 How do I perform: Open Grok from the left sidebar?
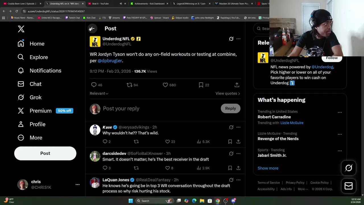tap(30, 97)
